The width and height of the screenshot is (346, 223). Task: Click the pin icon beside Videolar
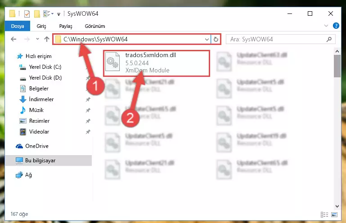click(88, 132)
